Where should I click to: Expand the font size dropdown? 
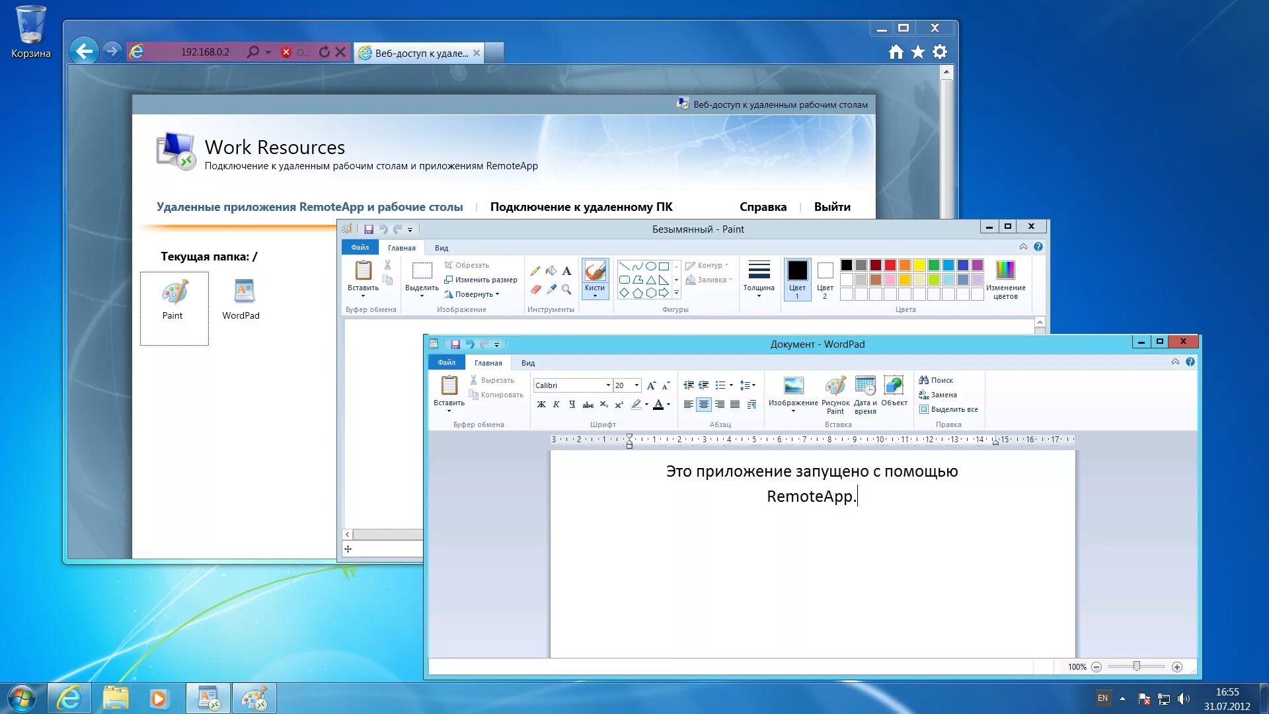pos(636,385)
